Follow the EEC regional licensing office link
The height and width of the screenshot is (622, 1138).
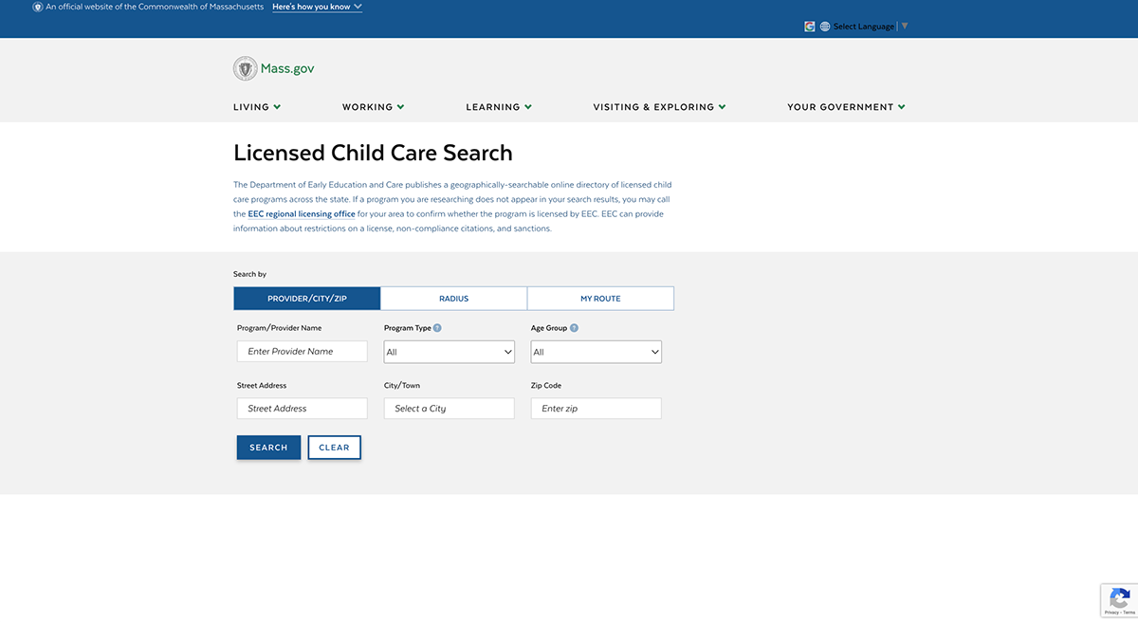tap(302, 214)
